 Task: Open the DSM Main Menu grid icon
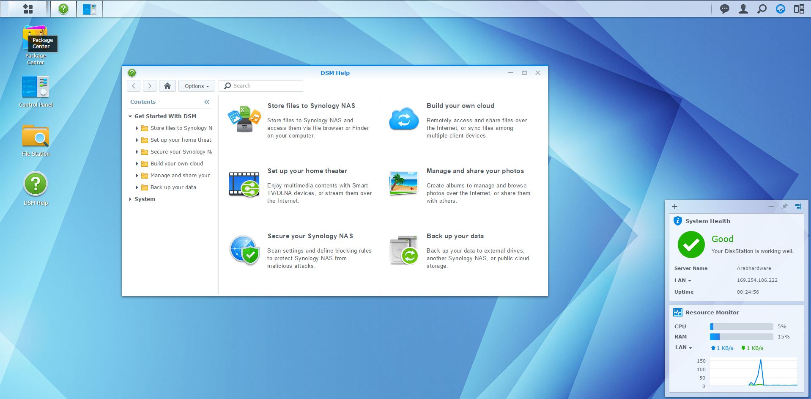[28, 9]
